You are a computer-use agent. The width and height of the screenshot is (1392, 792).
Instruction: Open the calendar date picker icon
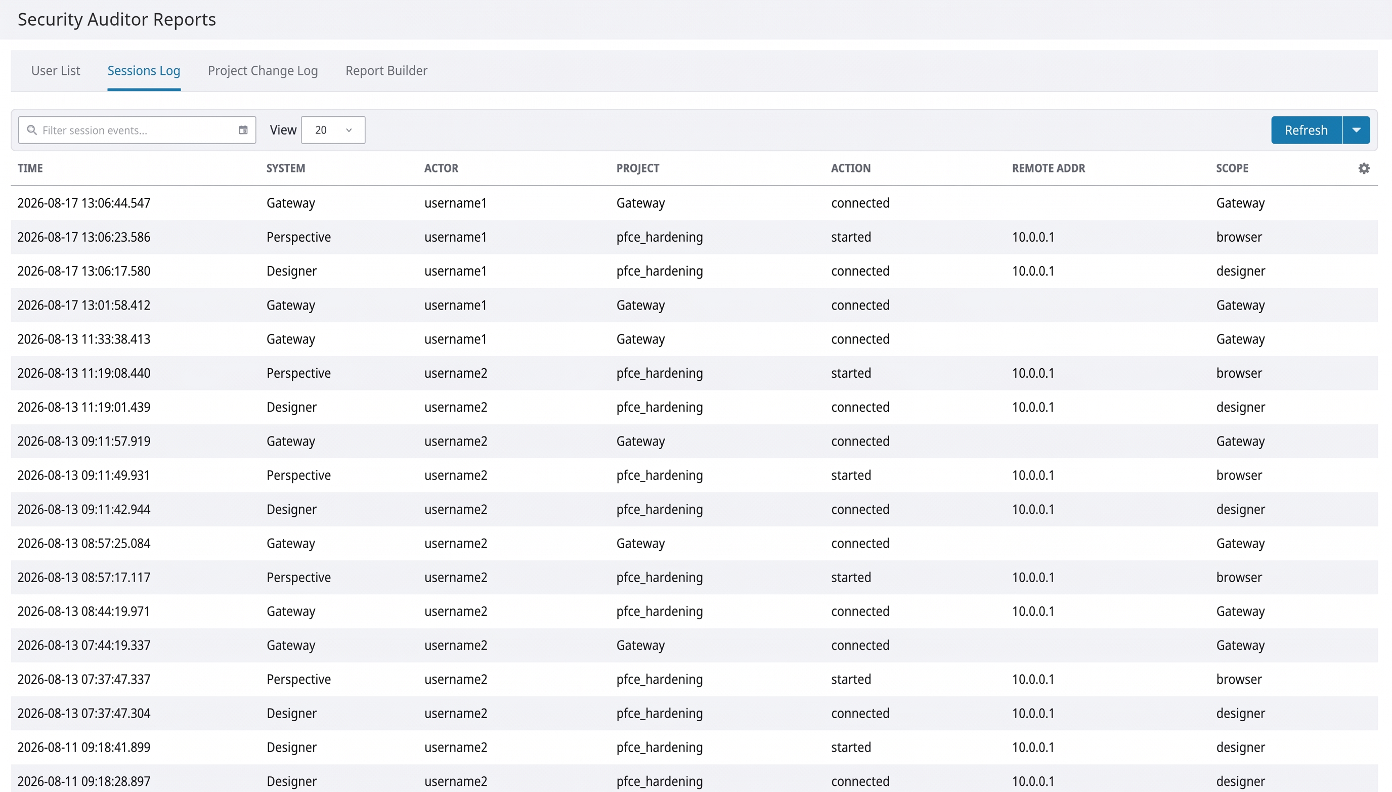click(243, 130)
